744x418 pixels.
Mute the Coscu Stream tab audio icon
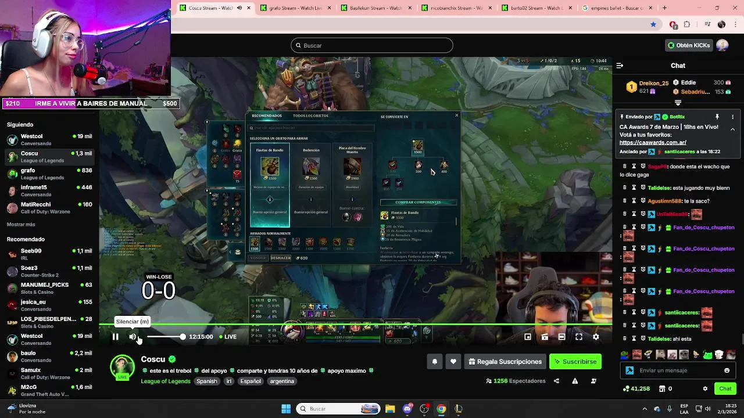[x=239, y=8]
